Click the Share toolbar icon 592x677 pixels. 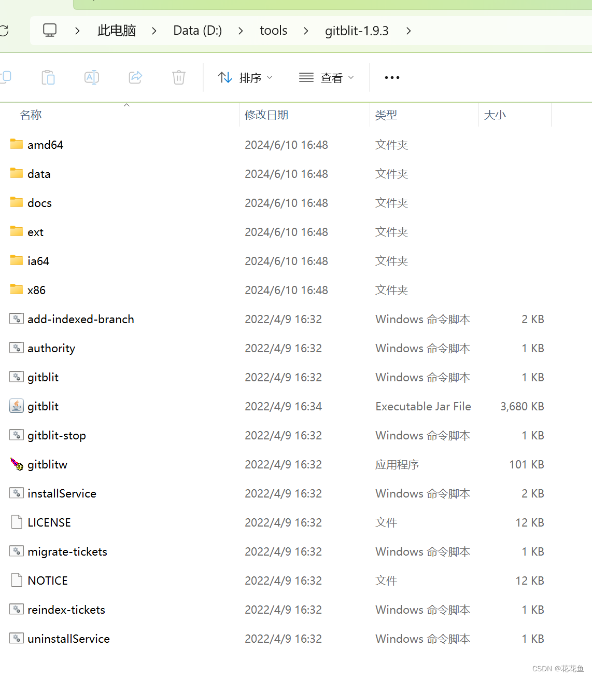[x=135, y=77]
